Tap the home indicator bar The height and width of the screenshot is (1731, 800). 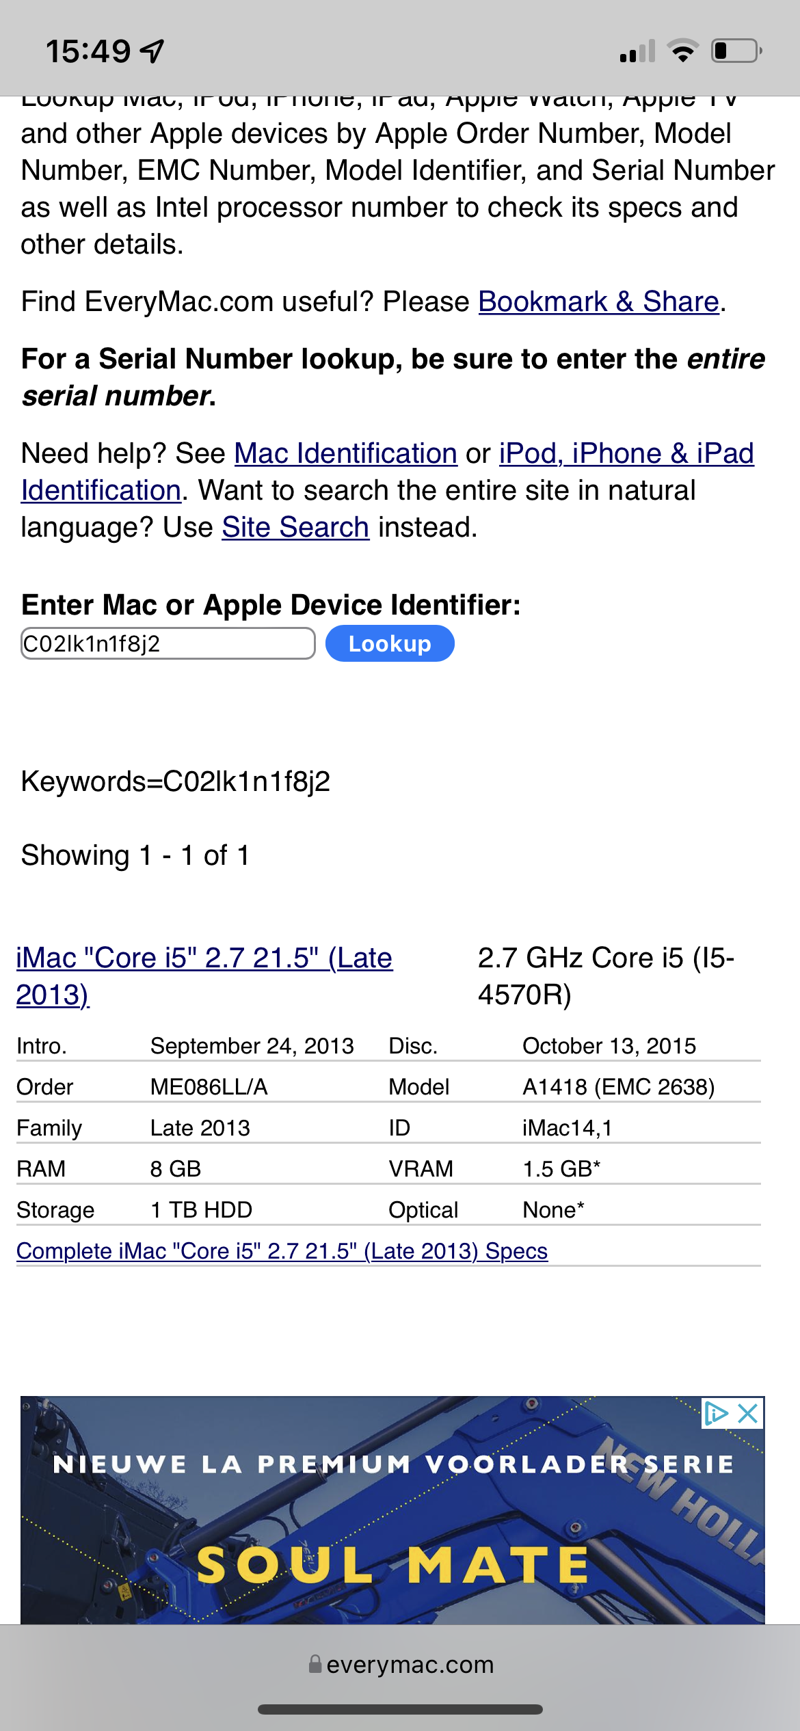click(x=400, y=1709)
